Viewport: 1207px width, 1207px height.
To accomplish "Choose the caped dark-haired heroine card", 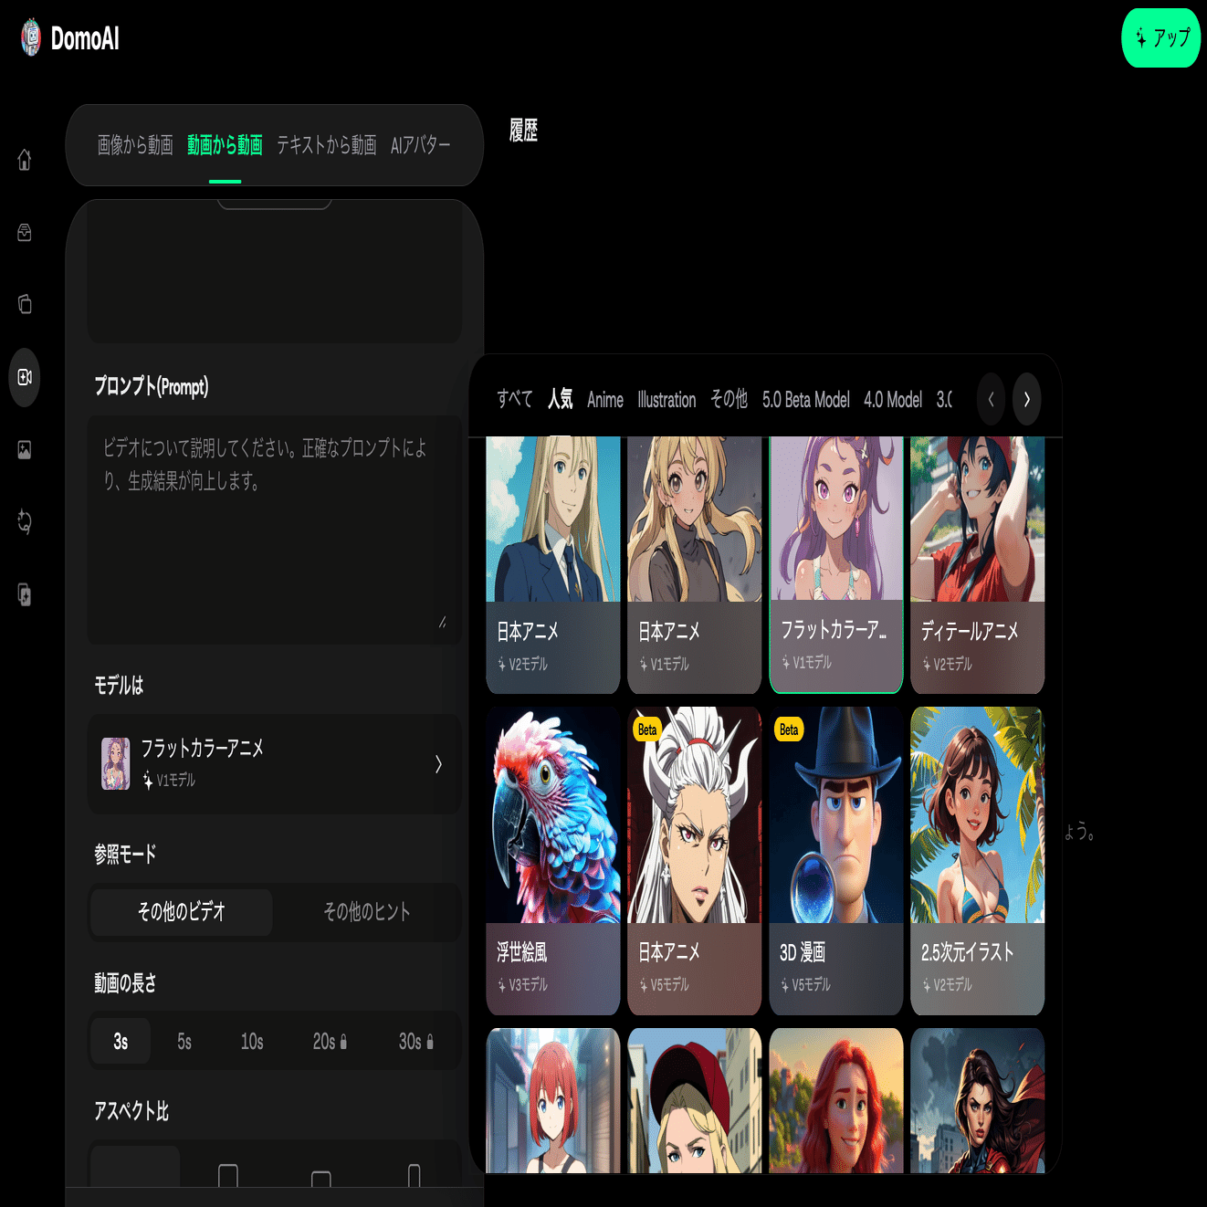I will (x=977, y=1100).
